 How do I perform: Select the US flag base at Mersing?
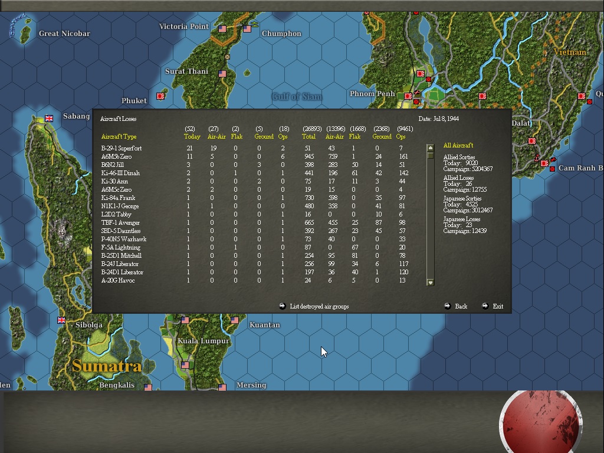click(x=222, y=387)
